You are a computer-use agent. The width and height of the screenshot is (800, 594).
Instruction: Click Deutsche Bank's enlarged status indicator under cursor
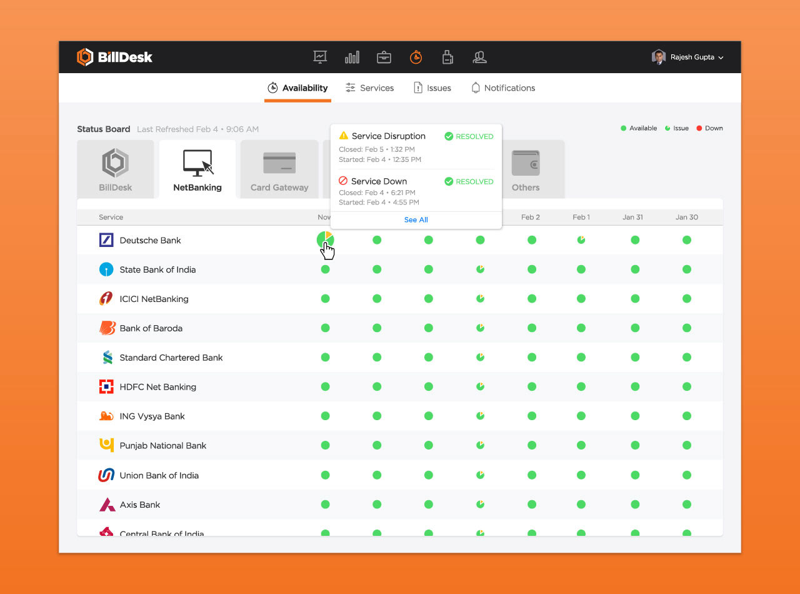point(325,239)
